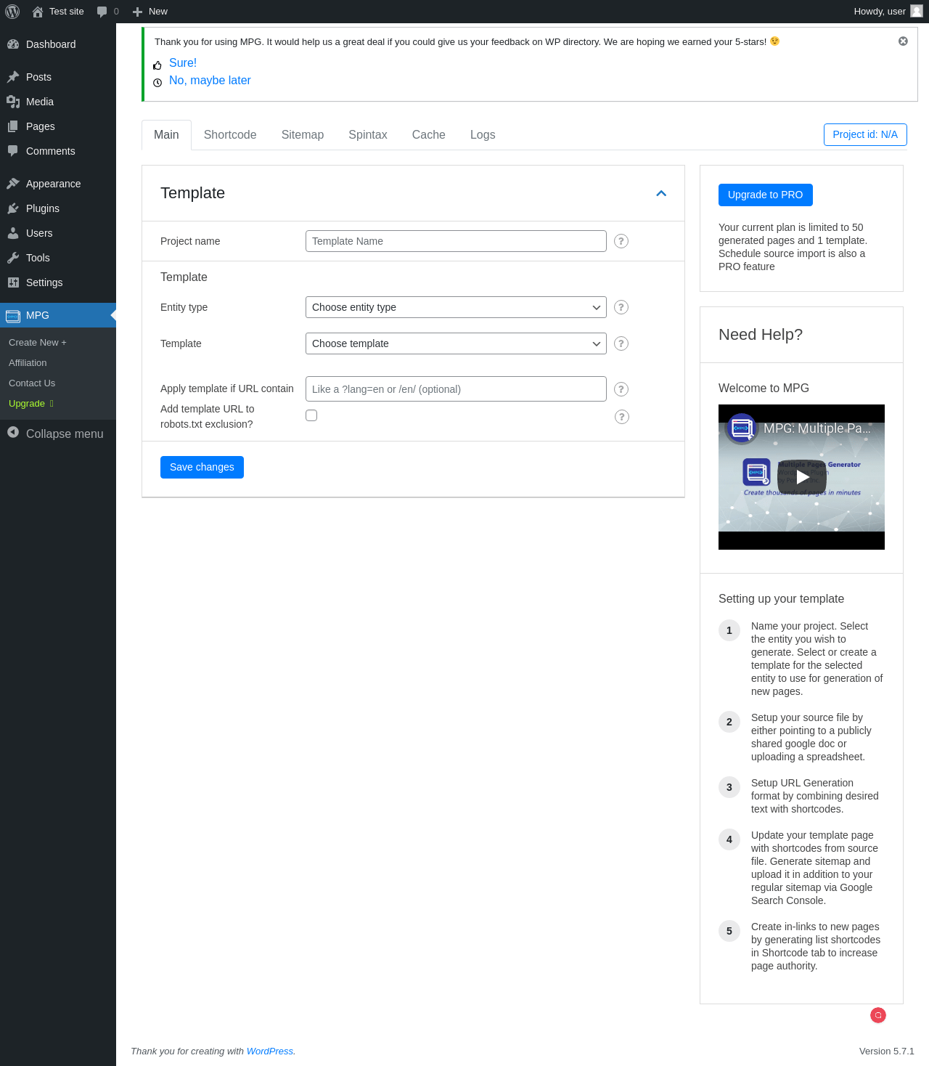Open help tooltip for Project name

point(621,241)
